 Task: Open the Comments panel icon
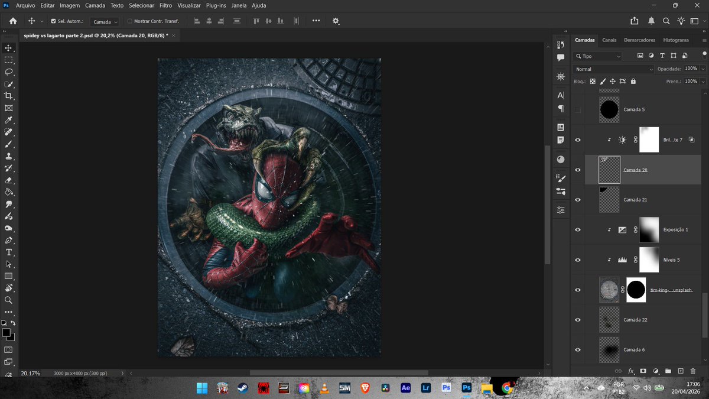561,58
